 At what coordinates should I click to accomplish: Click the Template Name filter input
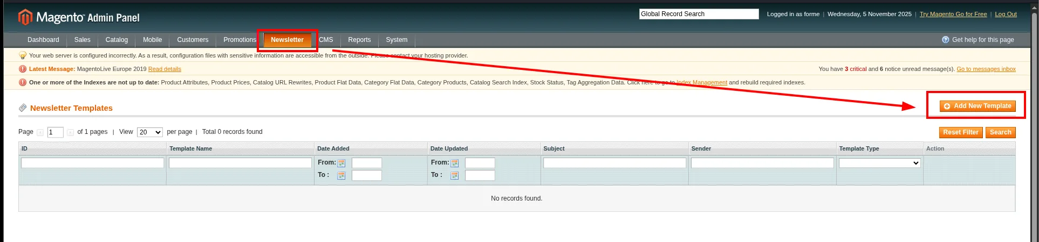[240, 163]
